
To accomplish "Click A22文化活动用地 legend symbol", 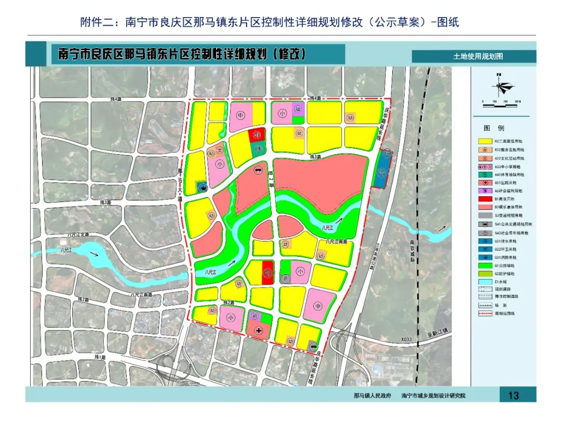I will coord(485,158).
